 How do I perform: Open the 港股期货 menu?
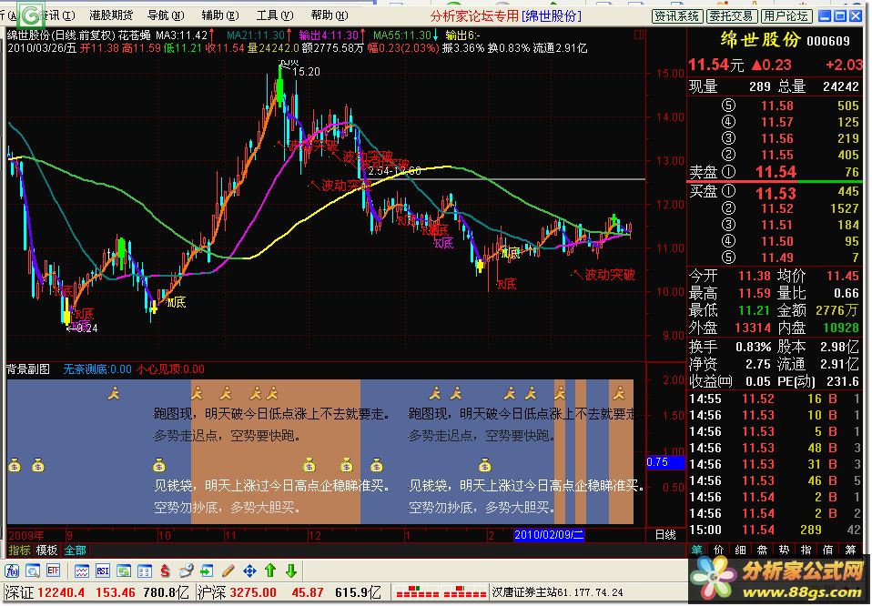click(x=111, y=15)
